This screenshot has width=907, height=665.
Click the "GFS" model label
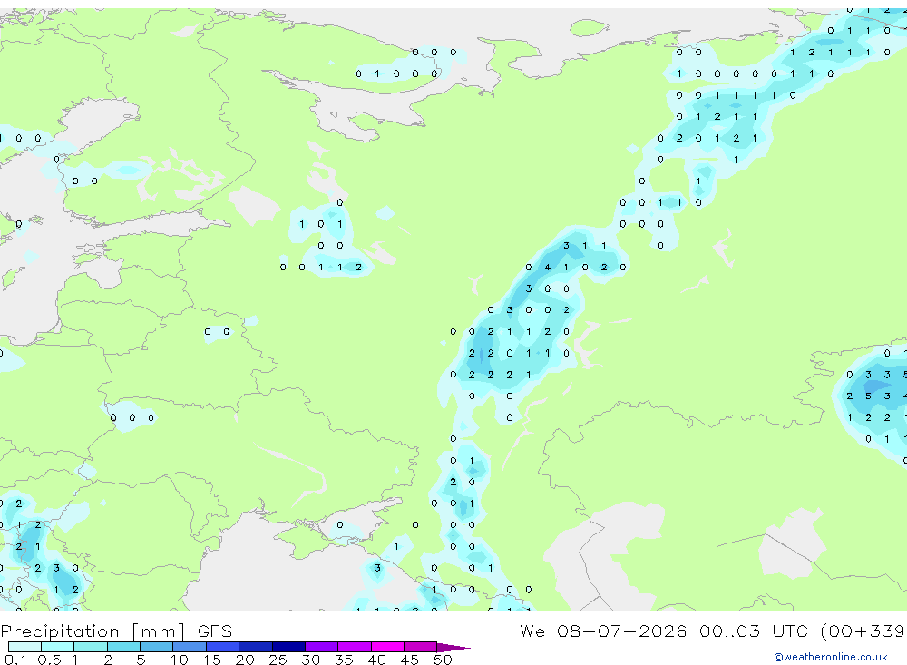click(215, 631)
